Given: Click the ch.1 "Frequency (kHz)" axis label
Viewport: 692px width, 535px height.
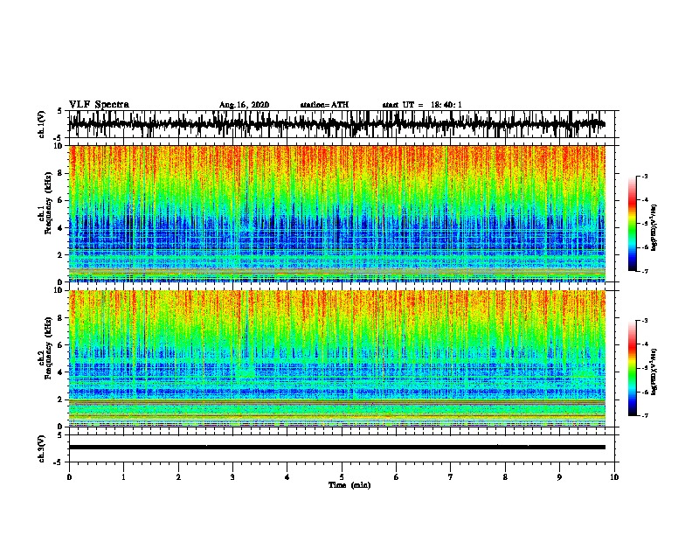Looking at the screenshot, I should (49, 203).
